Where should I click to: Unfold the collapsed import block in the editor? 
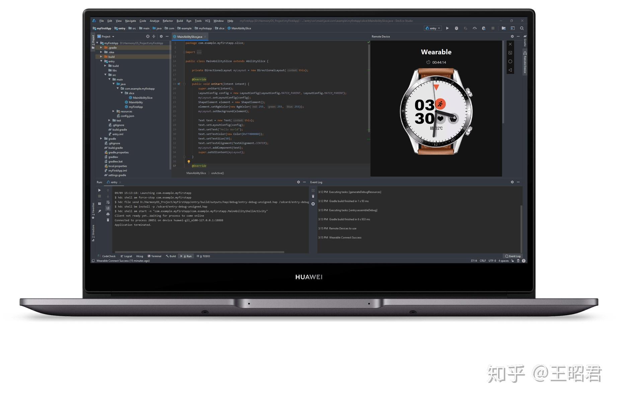pyautogui.click(x=184, y=52)
